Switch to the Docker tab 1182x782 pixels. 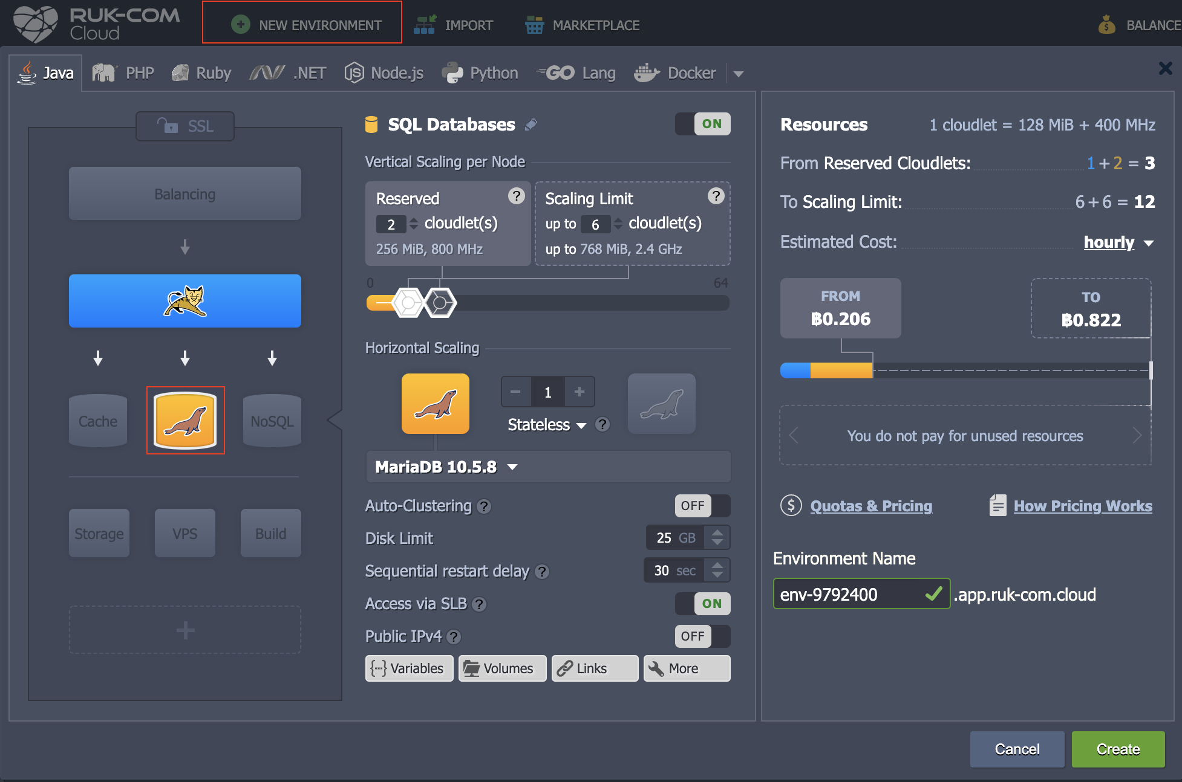coord(675,73)
